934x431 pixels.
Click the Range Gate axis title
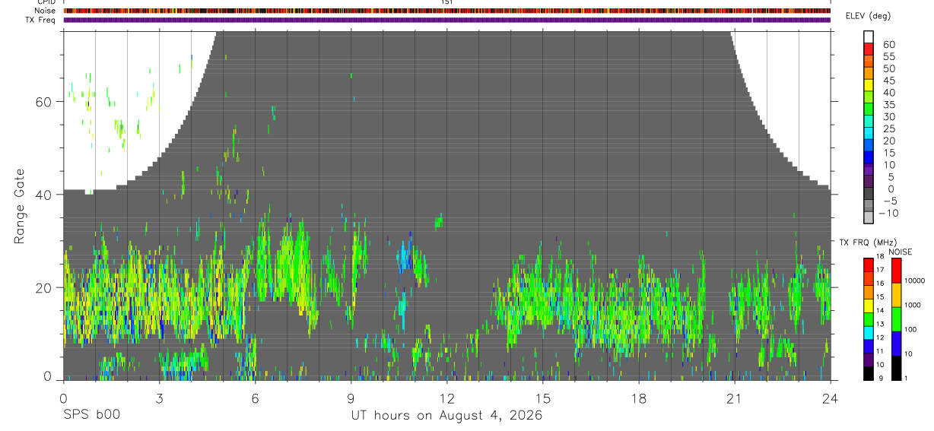(x=20, y=206)
